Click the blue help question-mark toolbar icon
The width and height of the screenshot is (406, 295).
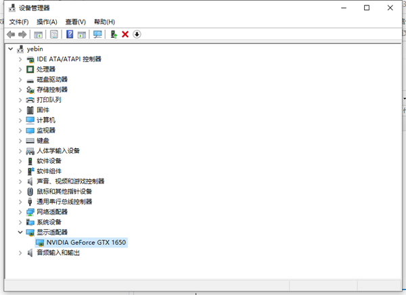[70, 35]
